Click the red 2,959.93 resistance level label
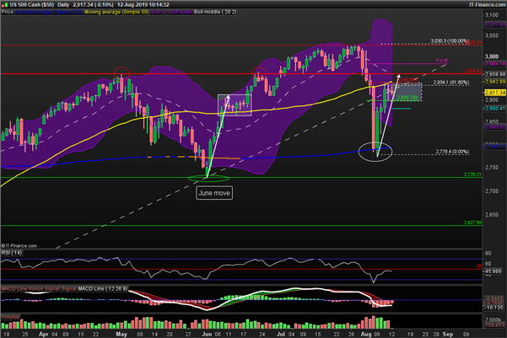Viewport: 507px width, 338px height. coord(472,71)
